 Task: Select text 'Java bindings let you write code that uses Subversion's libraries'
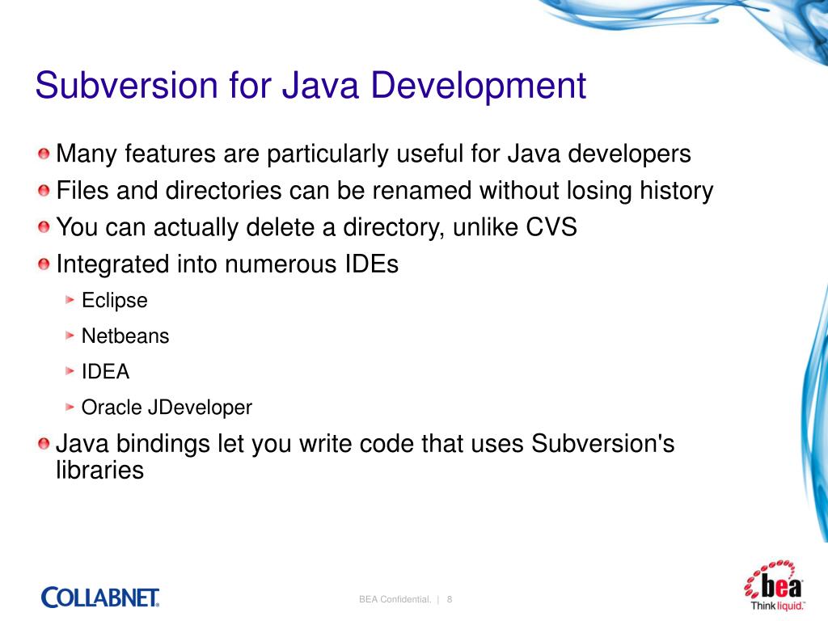(365, 457)
